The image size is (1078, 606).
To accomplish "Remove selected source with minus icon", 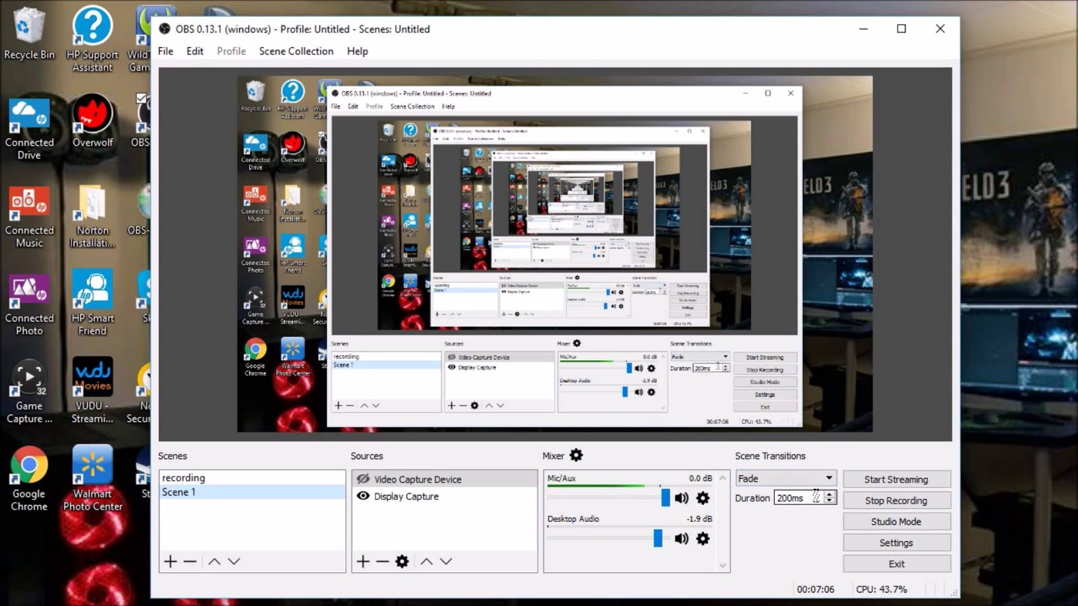I will click(383, 562).
